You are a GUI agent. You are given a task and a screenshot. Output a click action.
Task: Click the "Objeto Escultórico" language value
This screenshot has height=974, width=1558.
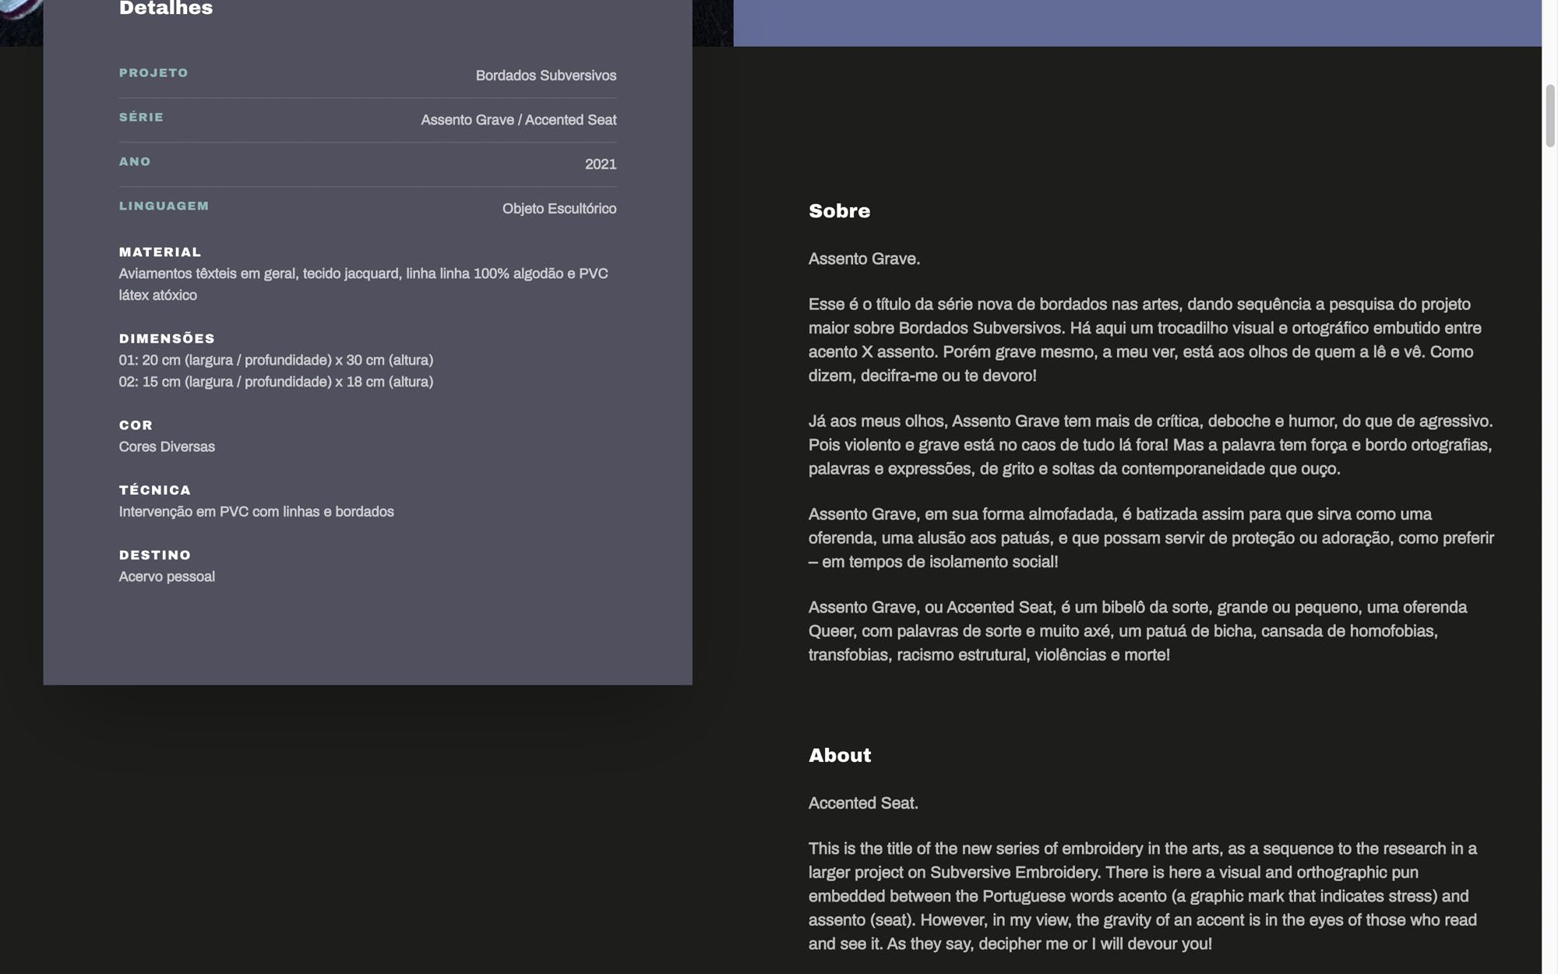pos(559,209)
